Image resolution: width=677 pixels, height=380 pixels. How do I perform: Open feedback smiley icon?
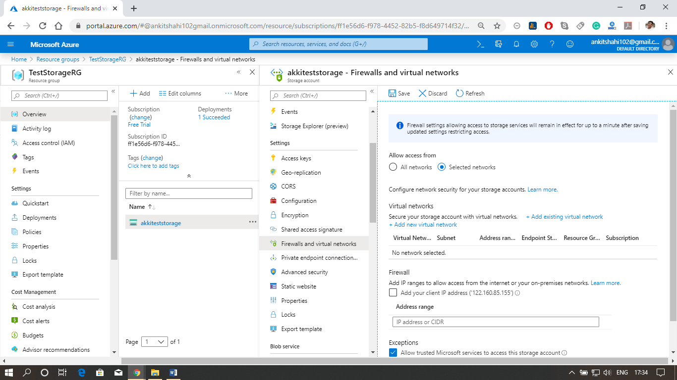(x=569, y=44)
